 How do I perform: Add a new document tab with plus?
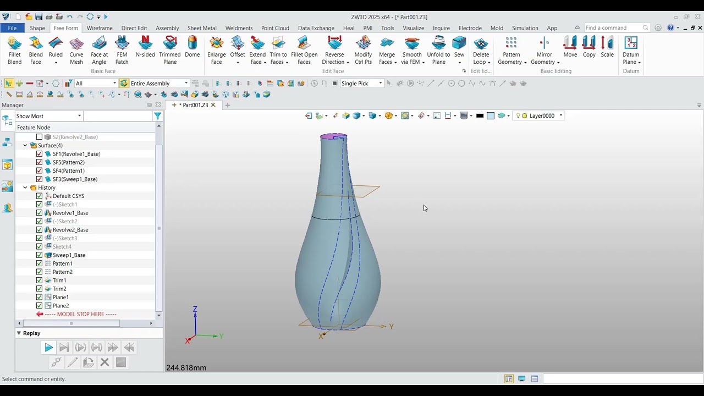[x=228, y=105]
